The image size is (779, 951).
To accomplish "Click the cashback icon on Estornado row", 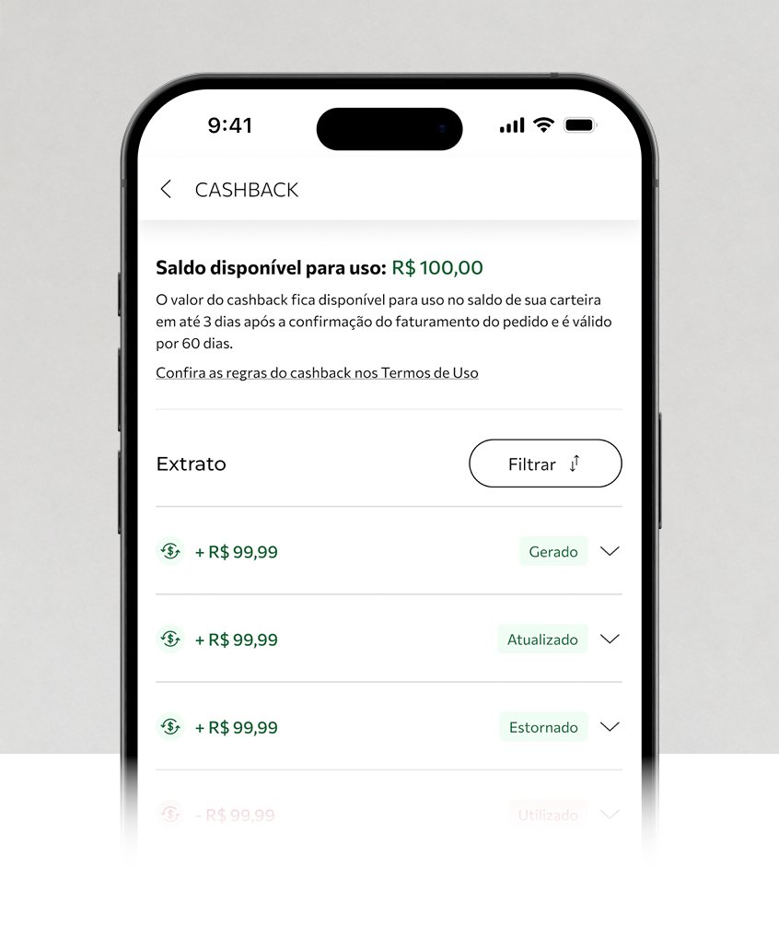I will click(x=170, y=726).
